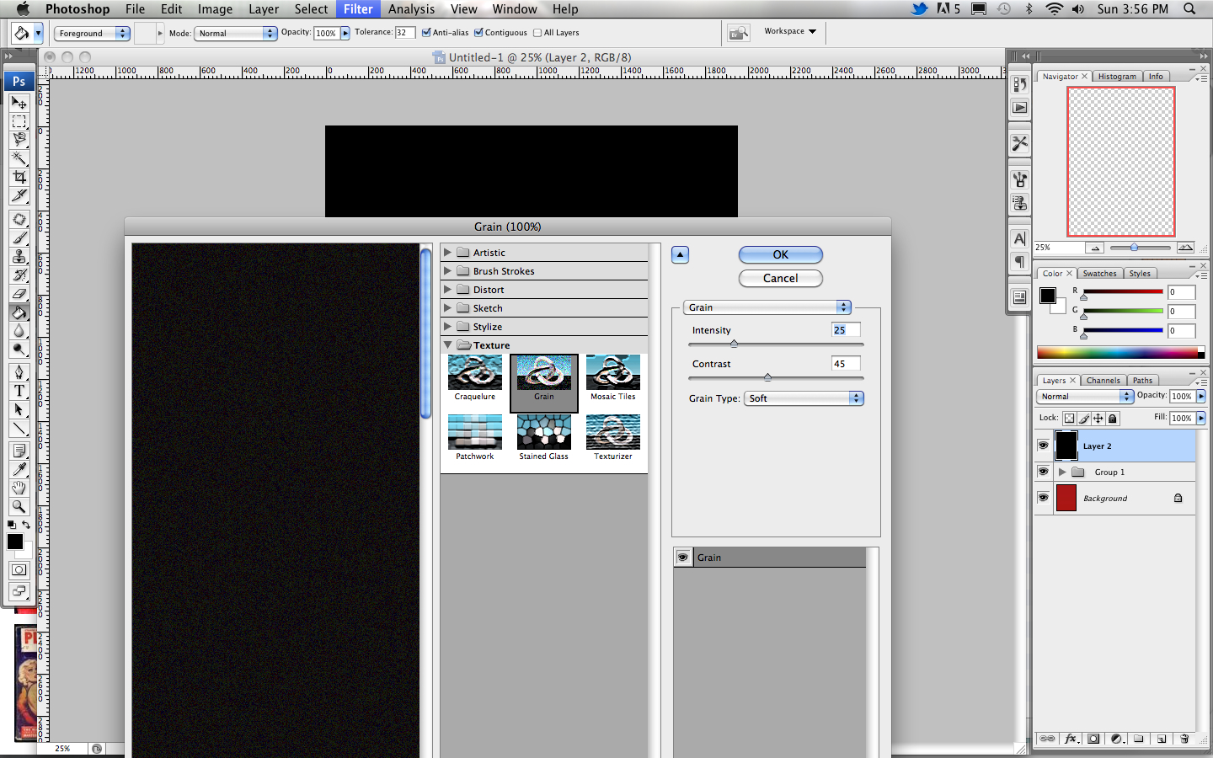The image size is (1213, 758).
Task: Open the Tool Presets panel icon
Action: pos(1019,143)
